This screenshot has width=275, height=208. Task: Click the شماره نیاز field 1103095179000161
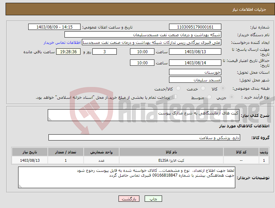[x=195, y=27]
